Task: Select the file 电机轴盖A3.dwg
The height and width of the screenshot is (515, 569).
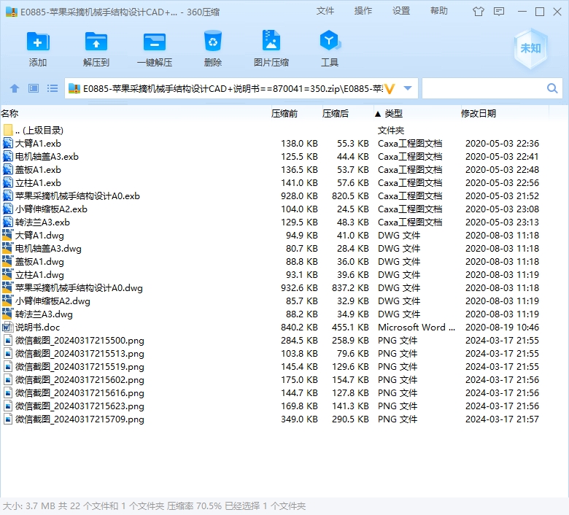Action: click(48, 248)
